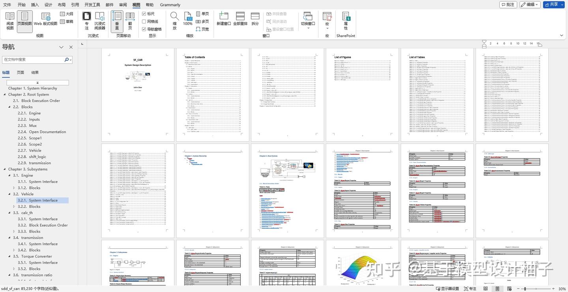568x292 pixels.
Task: Switch to the 插入 ribbon tab
Action: tap(35, 5)
